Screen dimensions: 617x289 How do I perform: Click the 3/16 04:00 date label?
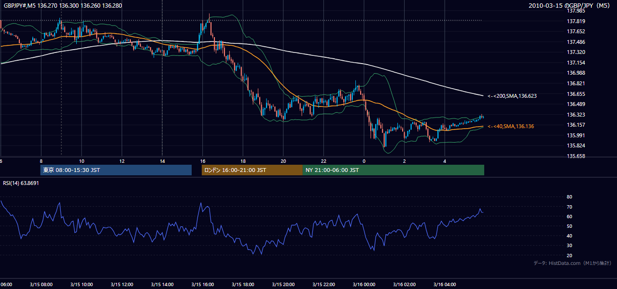[445, 285]
